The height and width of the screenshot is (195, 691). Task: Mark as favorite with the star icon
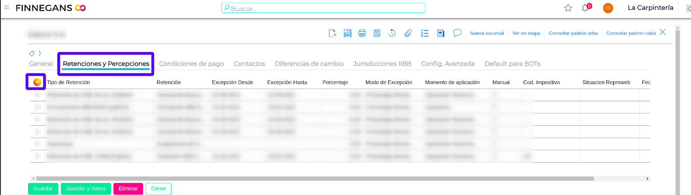[x=568, y=8]
